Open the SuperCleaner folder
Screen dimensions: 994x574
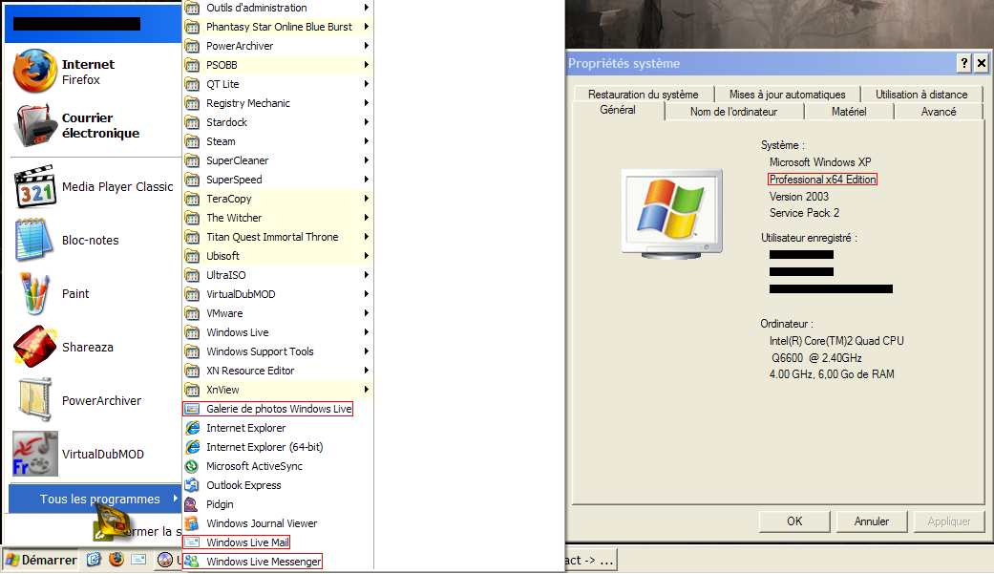(278, 160)
